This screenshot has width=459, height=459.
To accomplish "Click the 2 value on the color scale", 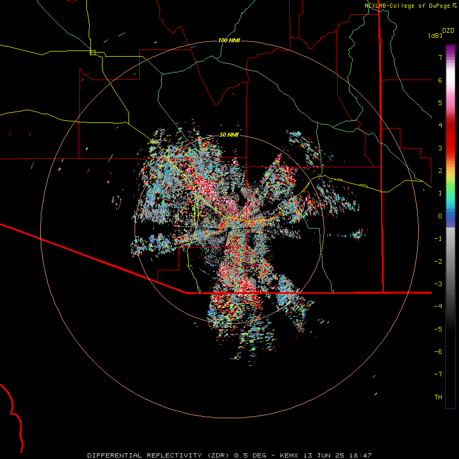I will pos(440,171).
